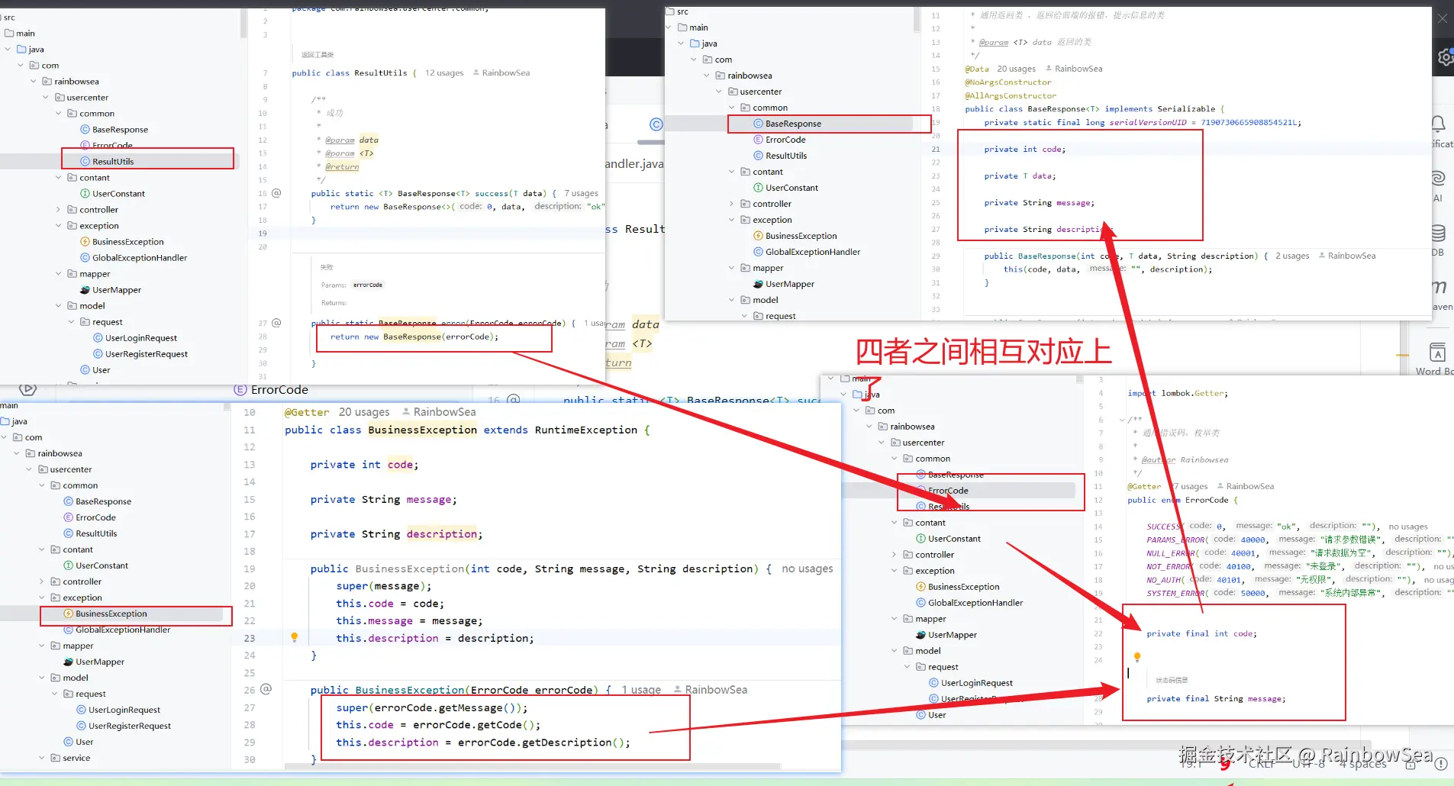
Task: Show 1 usage of BusinessException(ErrorCode) constructor
Action: (641, 690)
